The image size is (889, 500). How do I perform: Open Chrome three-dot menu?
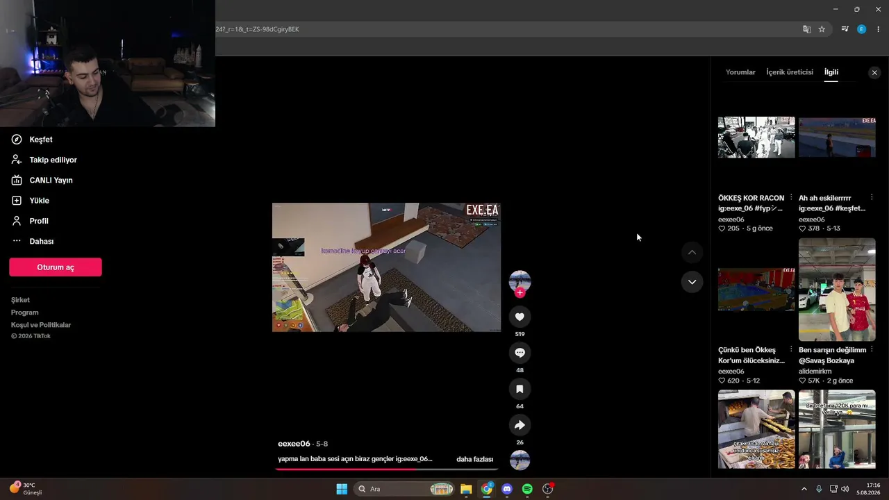(878, 29)
